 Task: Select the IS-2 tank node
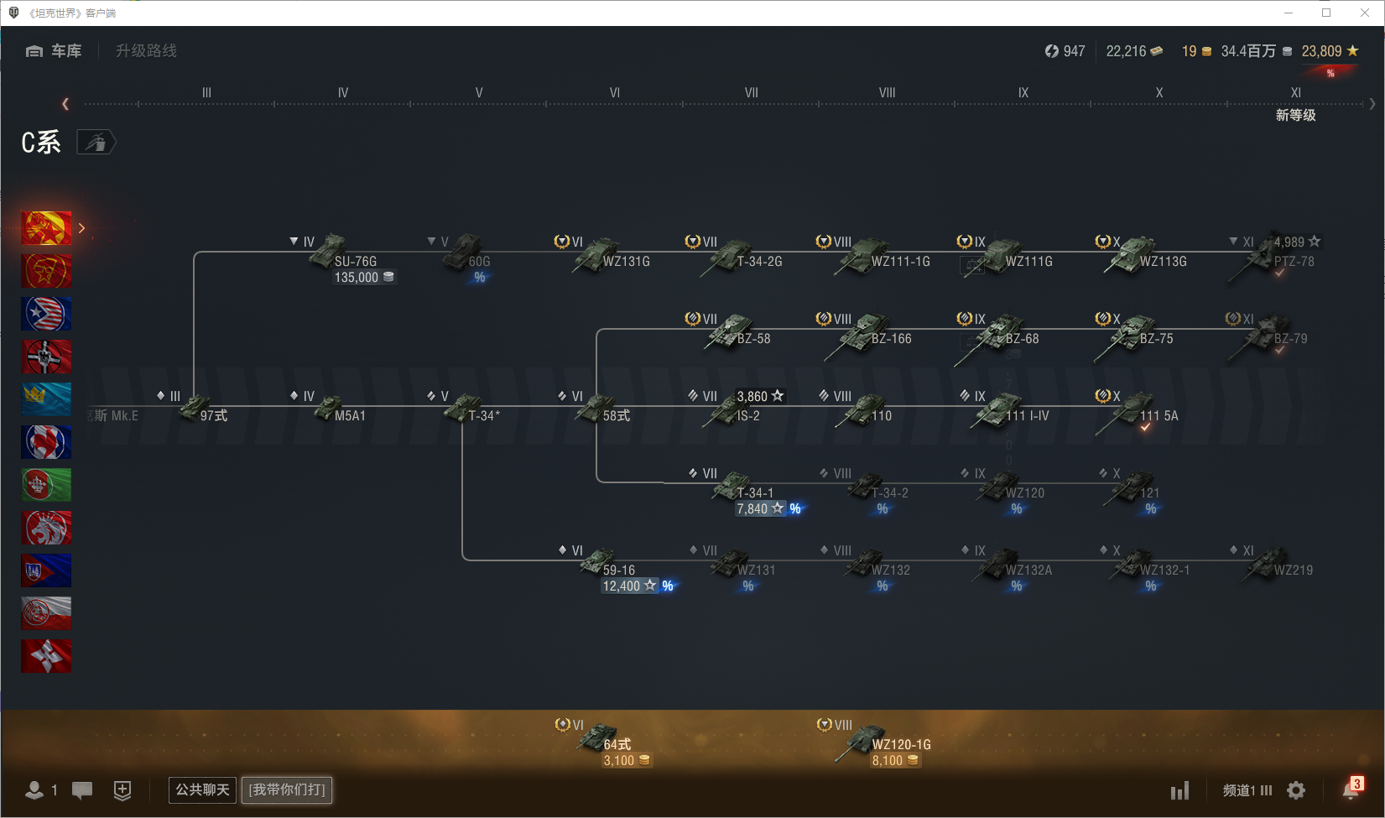pyautogui.click(x=736, y=409)
